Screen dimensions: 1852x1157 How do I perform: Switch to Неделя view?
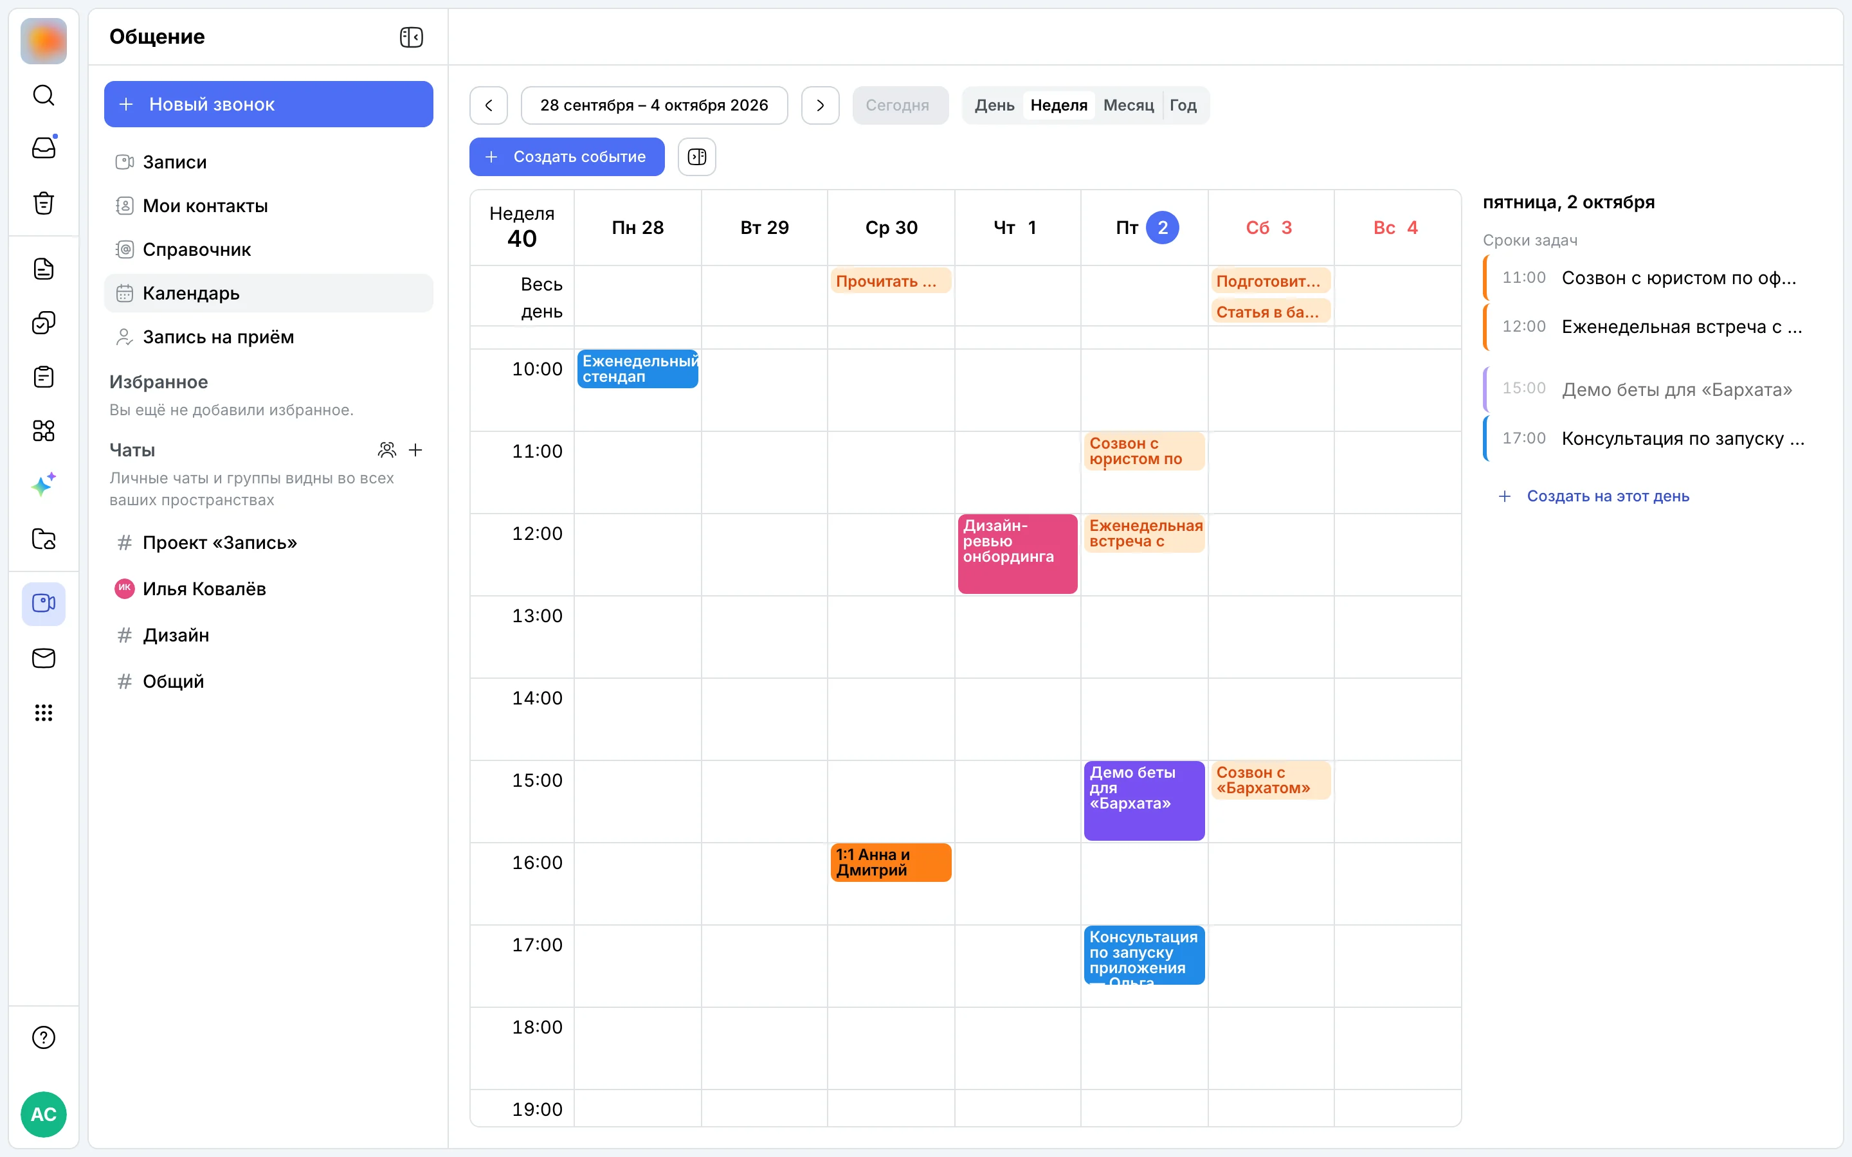(1058, 105)
